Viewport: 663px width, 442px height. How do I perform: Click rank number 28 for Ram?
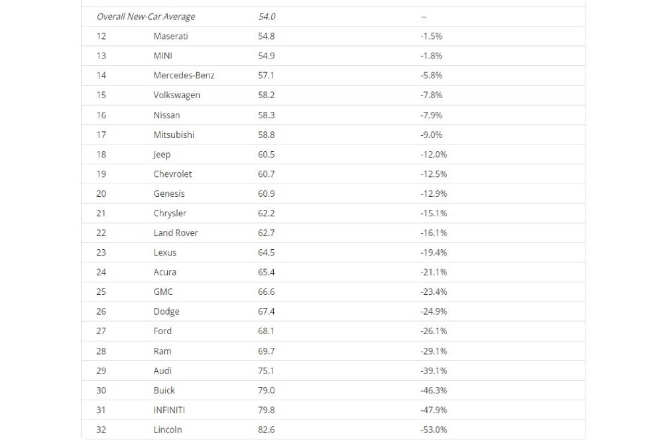point(101,351)
